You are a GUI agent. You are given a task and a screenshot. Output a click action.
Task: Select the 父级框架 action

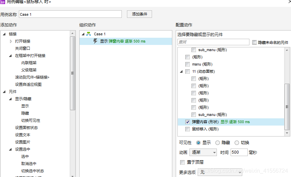click(29, 70)
